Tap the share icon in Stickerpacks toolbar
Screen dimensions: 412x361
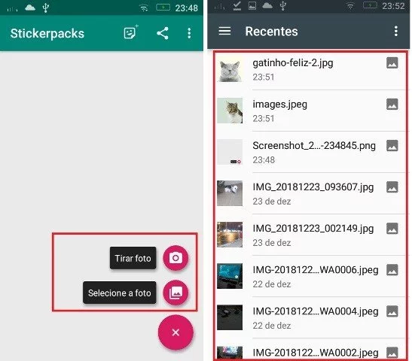163,33
